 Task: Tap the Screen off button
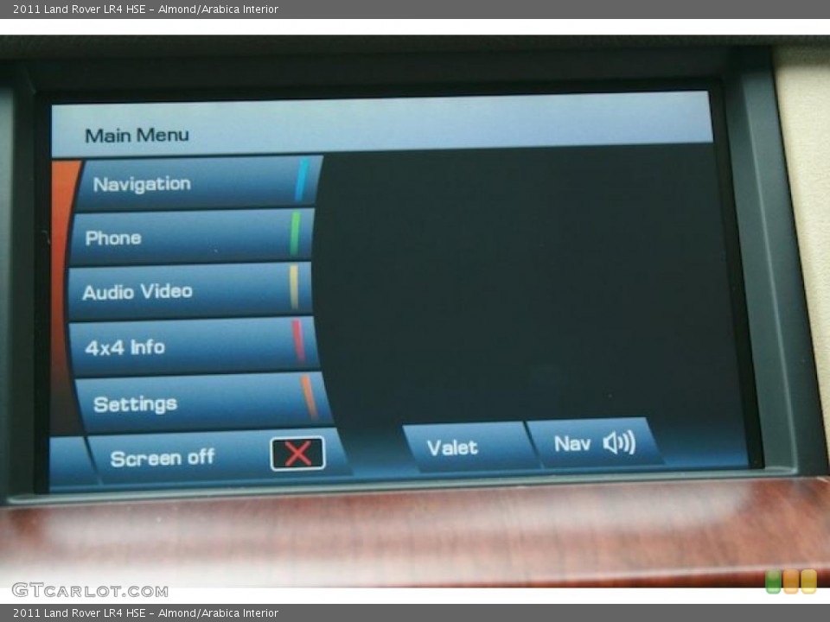(219, 457)
